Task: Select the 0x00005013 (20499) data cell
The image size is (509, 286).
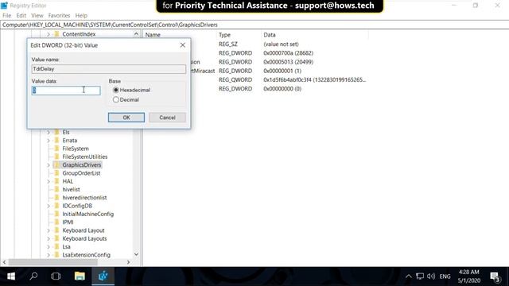Action: [288, 62]
